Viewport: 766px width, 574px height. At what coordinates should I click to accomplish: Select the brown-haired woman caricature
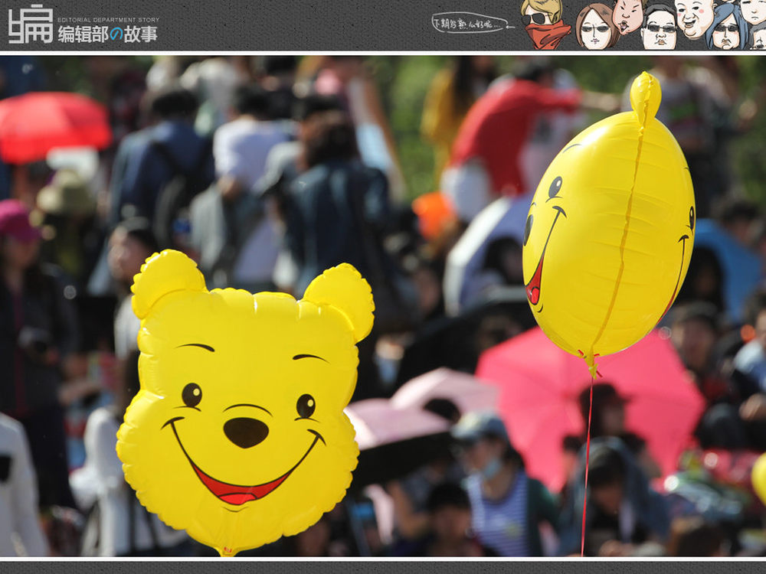[x=596, y=28]
